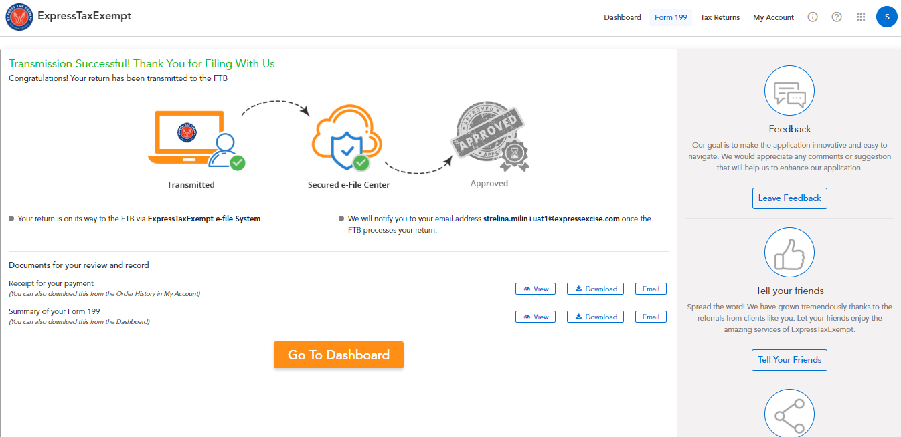The image size is (901, 437).
Task: Open the user profile avatar S
Action: (x=887, y=17)
